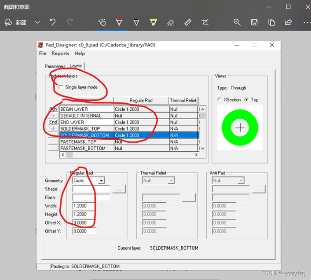
Task: Open the Regular Pad Geometry dropdown
Action: (101, 180)
